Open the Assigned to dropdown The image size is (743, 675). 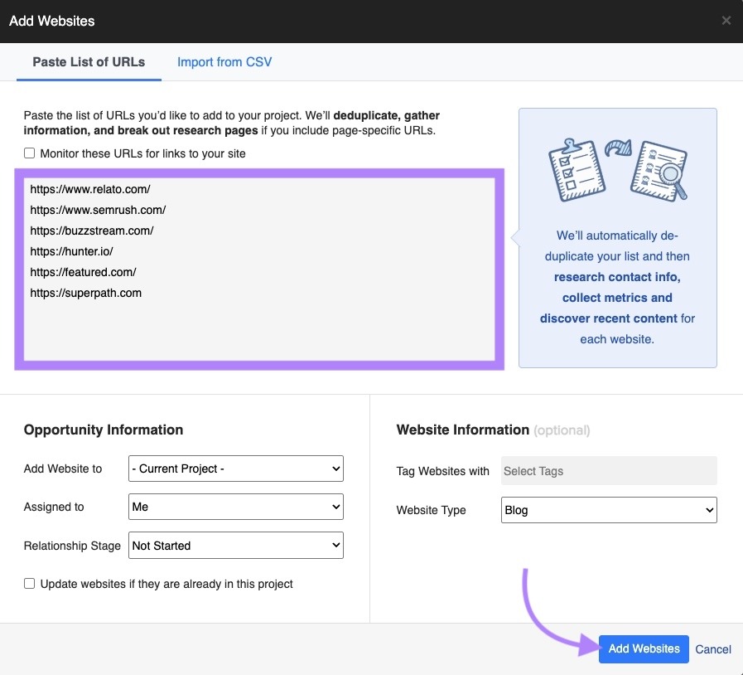[235, 507]
